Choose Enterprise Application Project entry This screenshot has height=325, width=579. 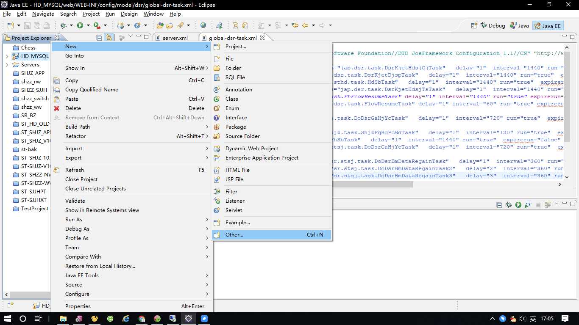point(272,157)
